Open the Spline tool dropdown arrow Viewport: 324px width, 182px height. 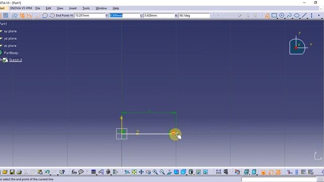(293, 18)
